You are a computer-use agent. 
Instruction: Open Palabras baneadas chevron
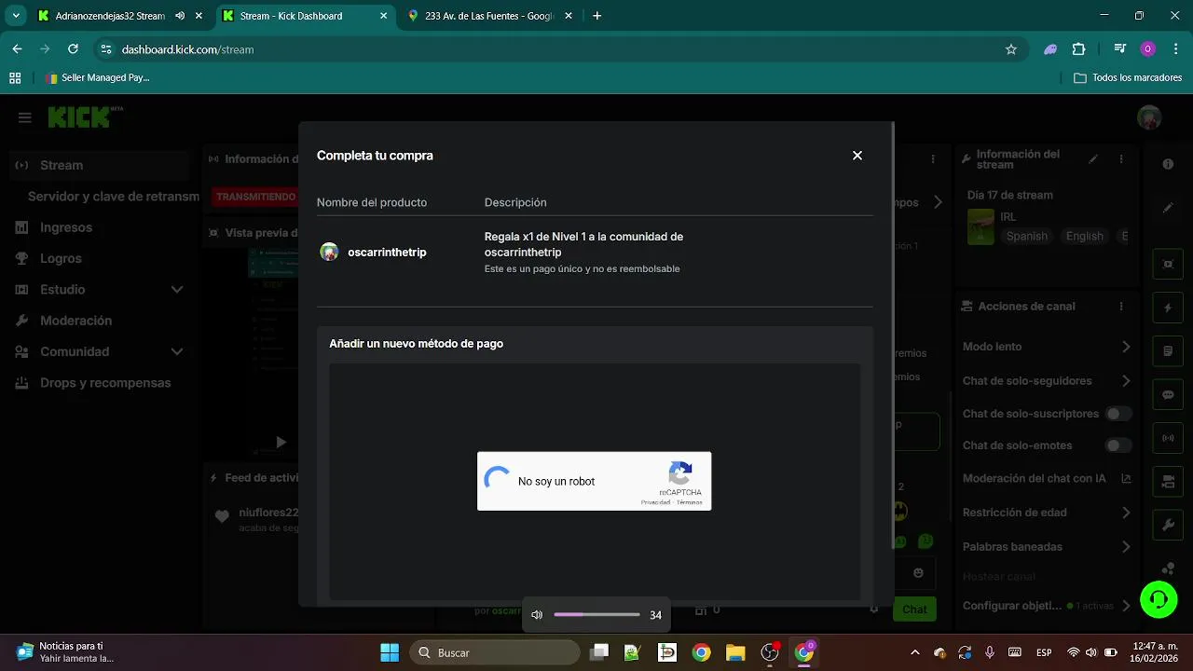click(1126, 547)
